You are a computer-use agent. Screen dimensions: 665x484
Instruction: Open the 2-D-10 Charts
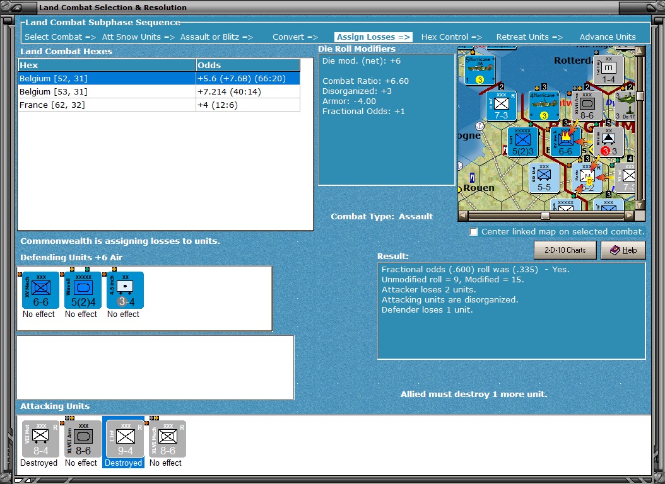[x=565, y=250]
